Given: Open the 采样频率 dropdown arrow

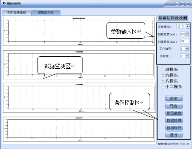Looking at the screenshot, I should tap(187, 27).
